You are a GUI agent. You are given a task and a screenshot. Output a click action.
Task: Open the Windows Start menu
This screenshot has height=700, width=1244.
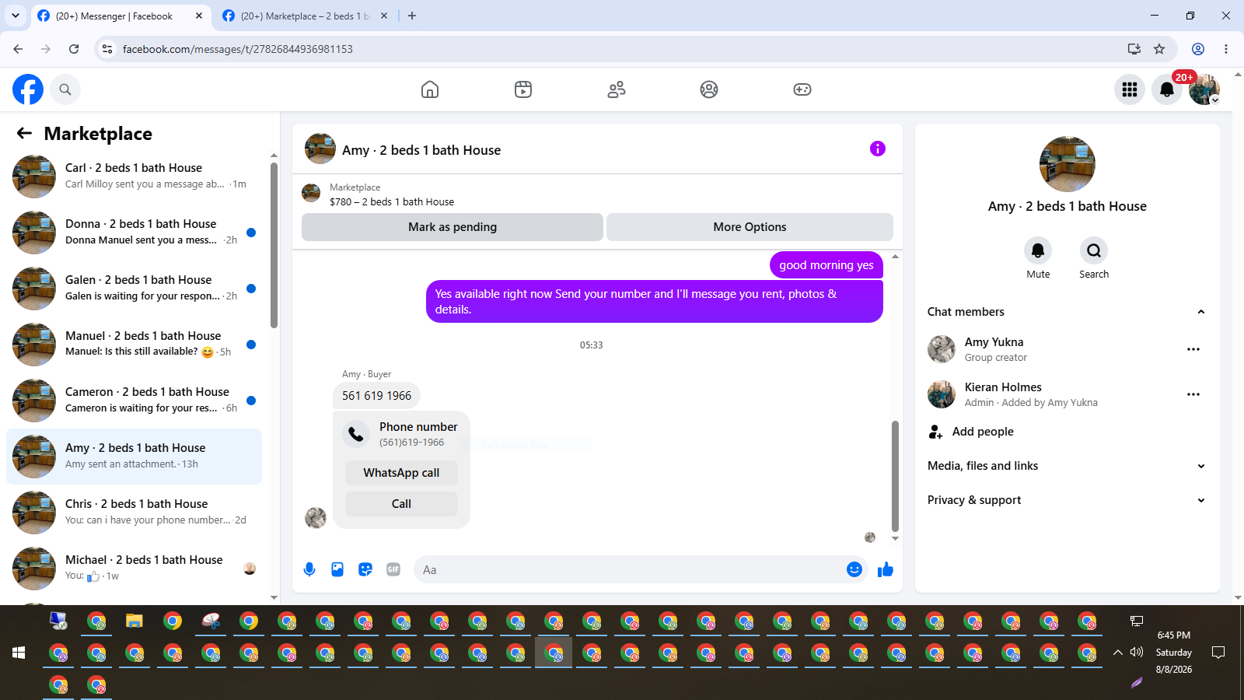pos(19,653)
